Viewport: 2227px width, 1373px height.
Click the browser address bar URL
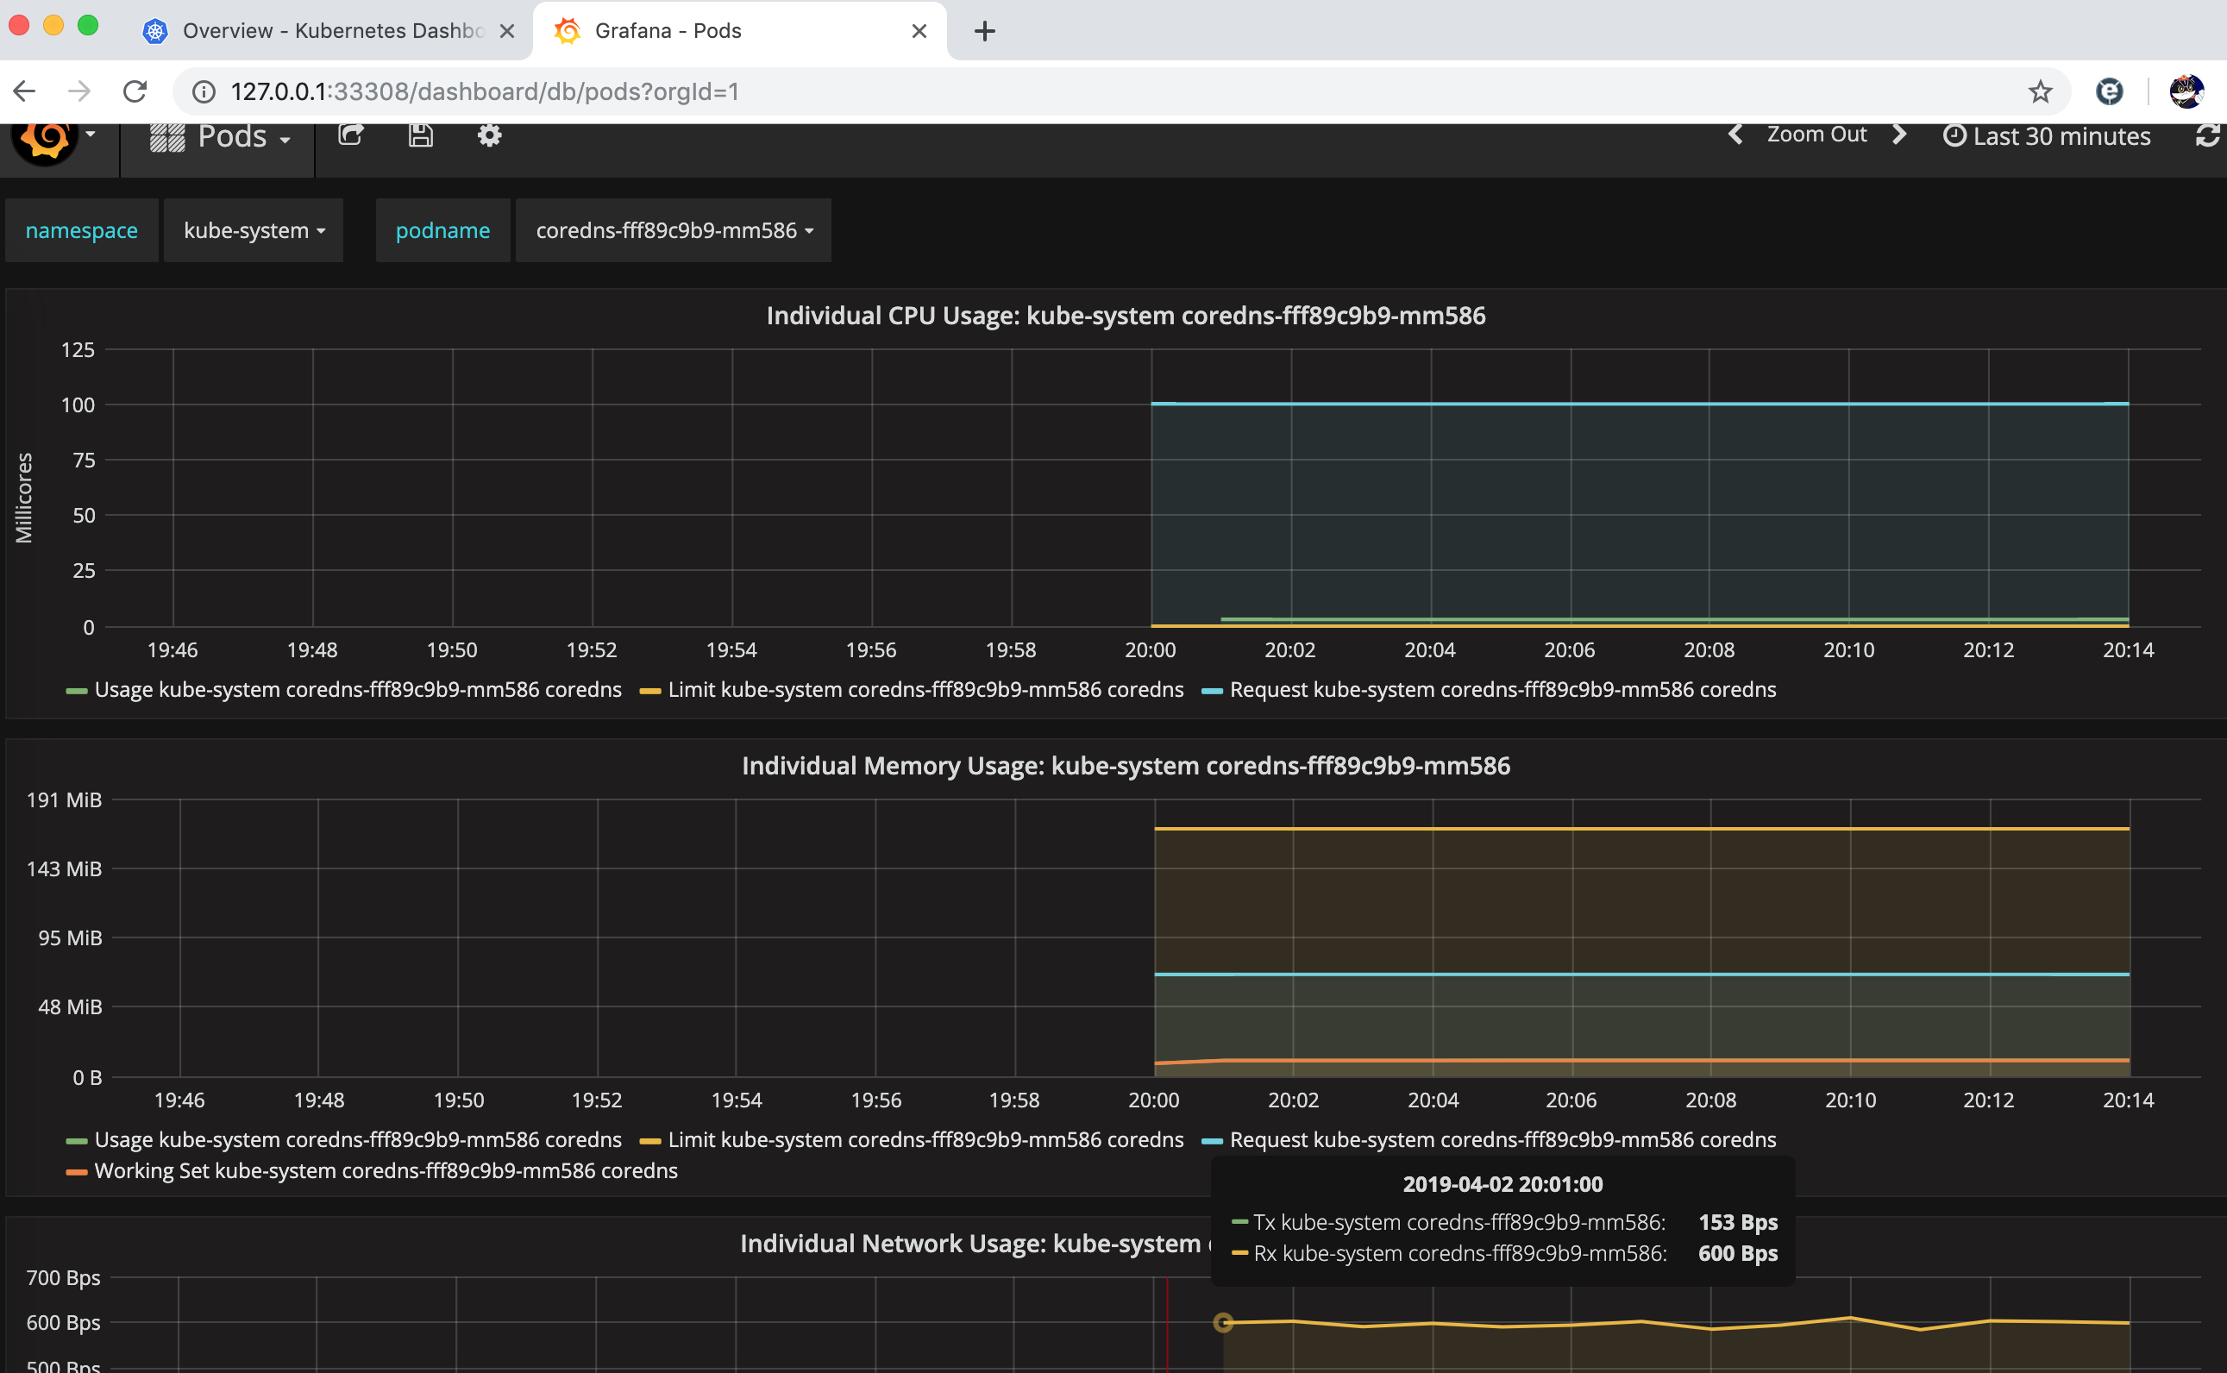[485, 91]
